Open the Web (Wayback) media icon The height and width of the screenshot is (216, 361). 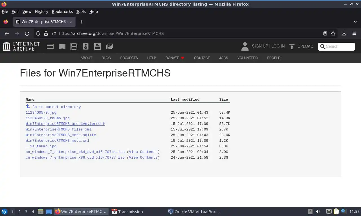coord(50,46)
